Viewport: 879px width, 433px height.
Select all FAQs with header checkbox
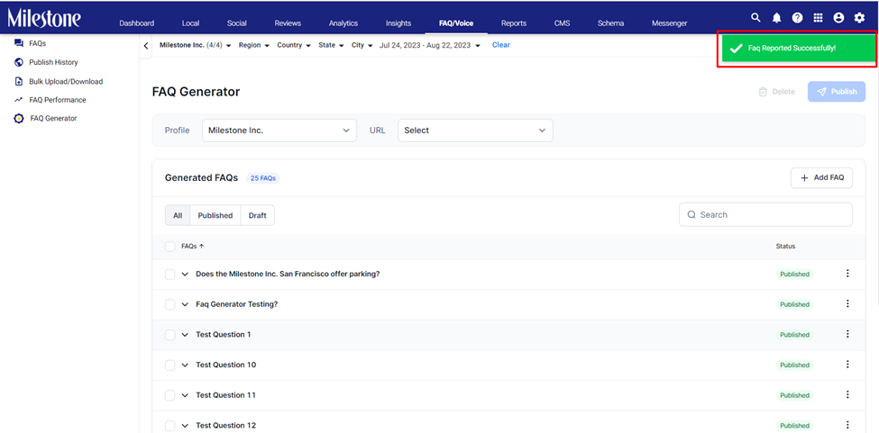pyautogui.click(x=169, y=247)
